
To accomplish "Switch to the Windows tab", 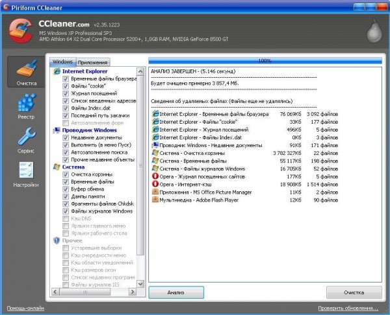I will tap(62, 62).
